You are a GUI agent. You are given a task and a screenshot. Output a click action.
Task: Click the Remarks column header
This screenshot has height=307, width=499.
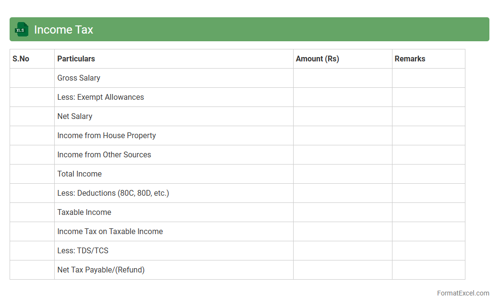[x=410, y=59]
